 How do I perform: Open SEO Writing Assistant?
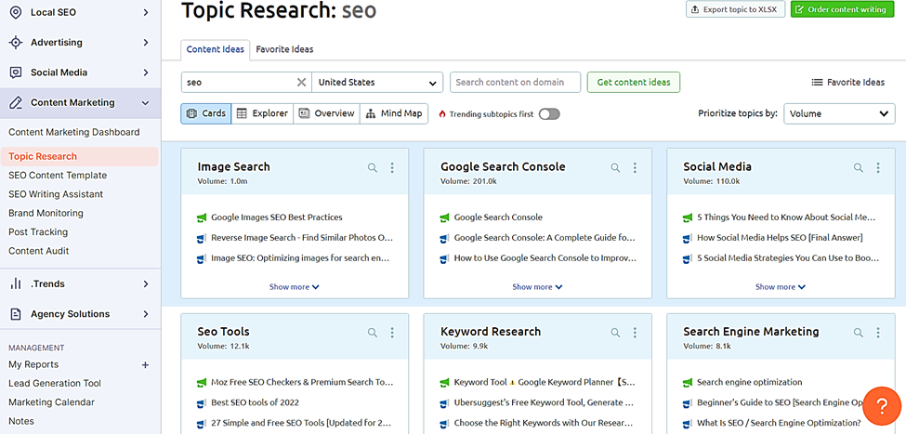point(56,195)
